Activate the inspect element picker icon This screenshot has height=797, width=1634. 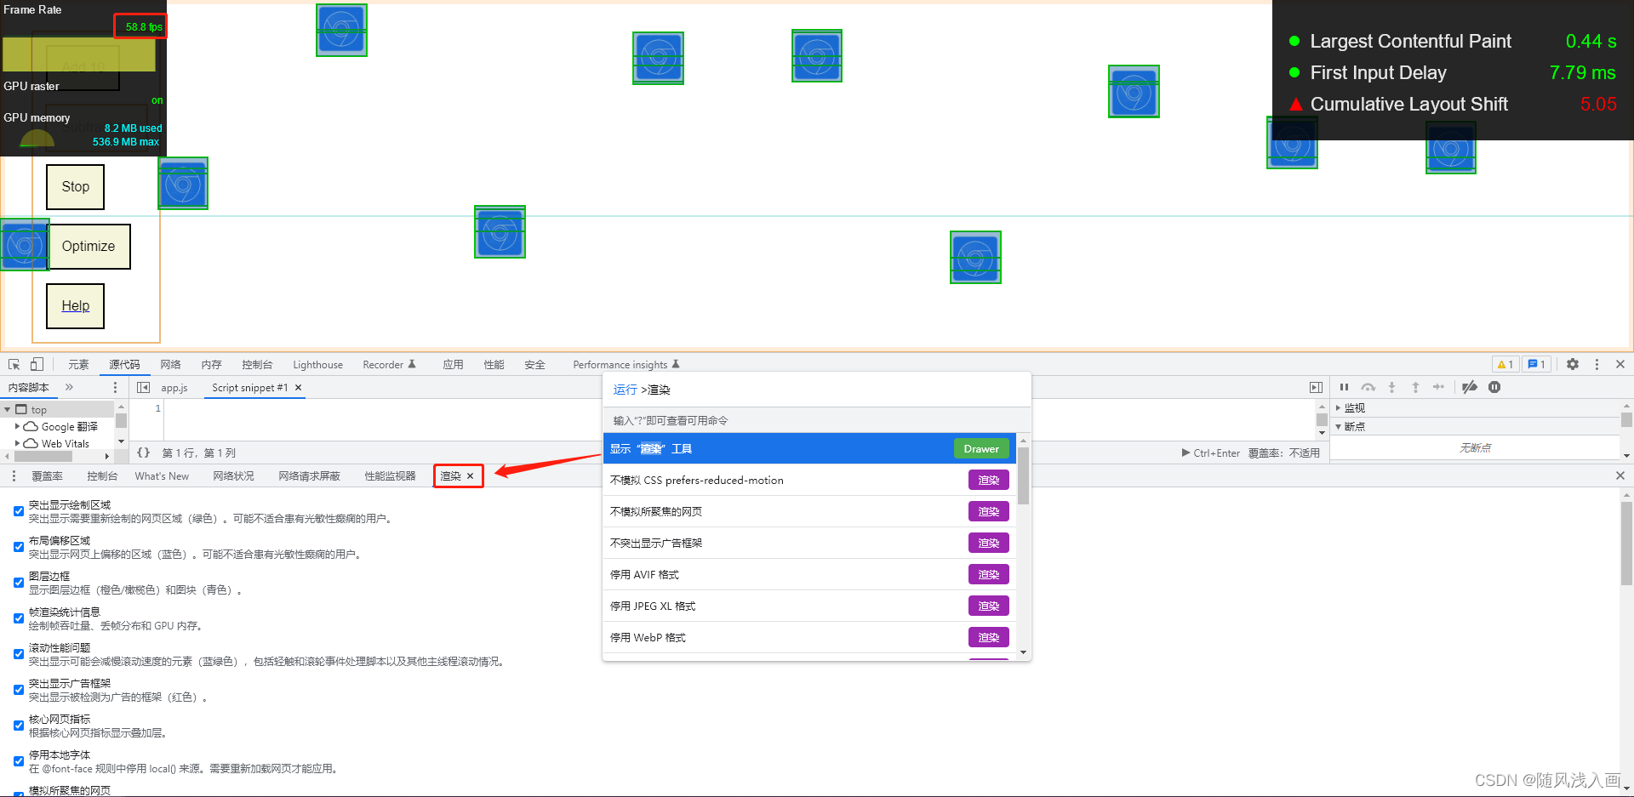click(x=14, y=364)
